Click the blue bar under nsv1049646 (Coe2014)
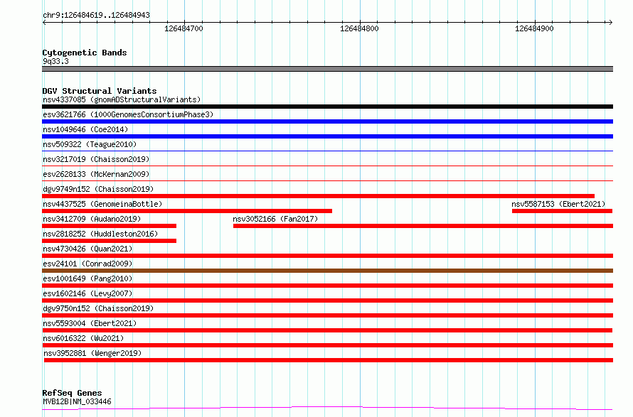Image resolution: width=633 pixels, height=417 pixels. click(327, 136)
